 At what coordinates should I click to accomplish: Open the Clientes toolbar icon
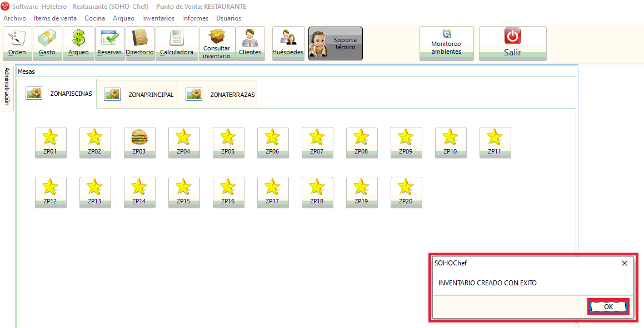(250, 43)
